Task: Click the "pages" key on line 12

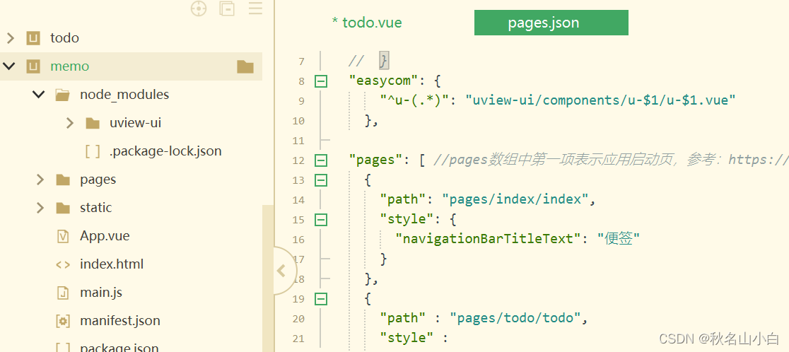Action: click(376, 160)
